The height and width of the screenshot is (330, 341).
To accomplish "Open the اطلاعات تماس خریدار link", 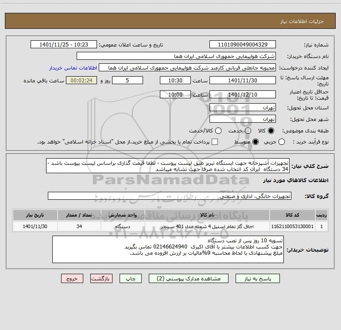I will click(73, 68).
